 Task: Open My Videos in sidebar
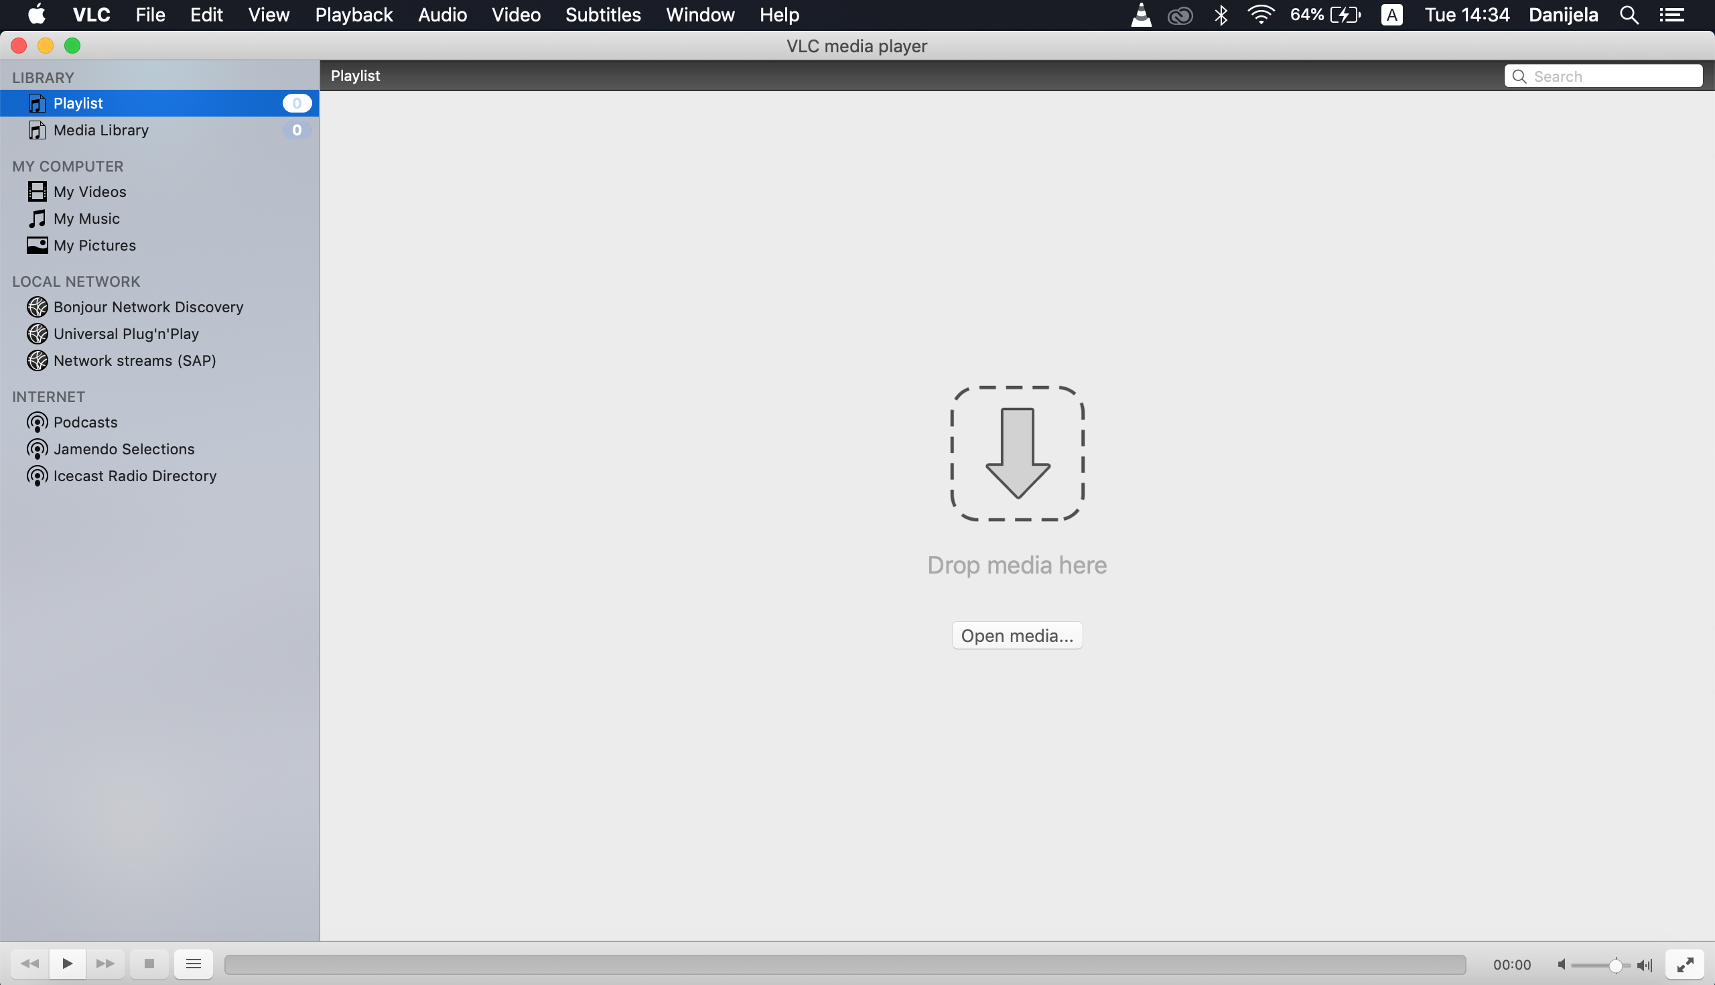(x=89, y=192)
